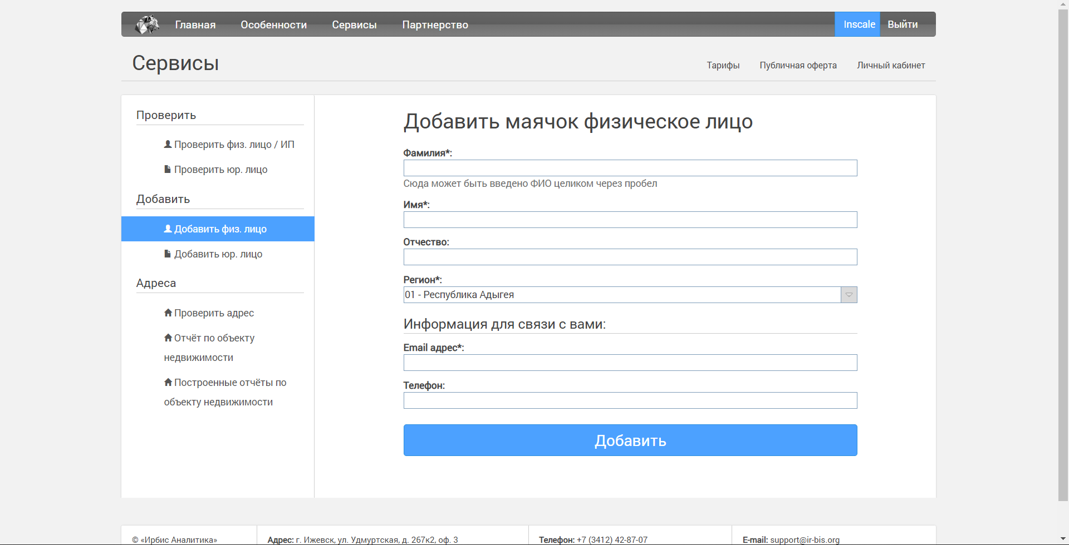
Task: Go to Личный кабинет
Action: coord(891,65)
